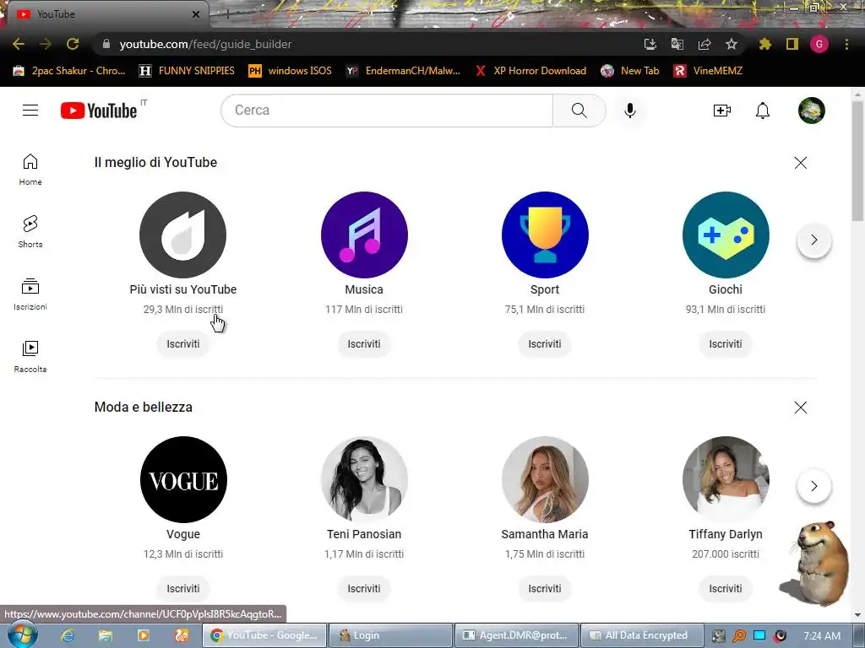Subscribe to Teni Panosian

click(364, 588)
